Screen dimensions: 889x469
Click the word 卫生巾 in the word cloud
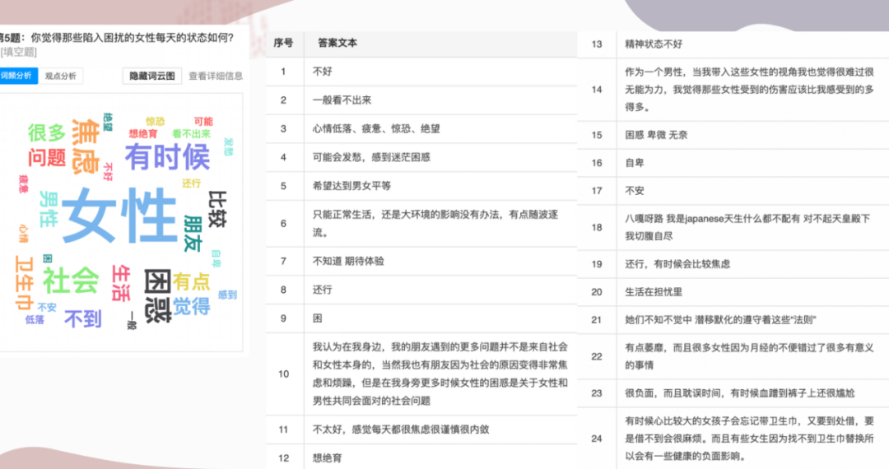tap(24, 282)
